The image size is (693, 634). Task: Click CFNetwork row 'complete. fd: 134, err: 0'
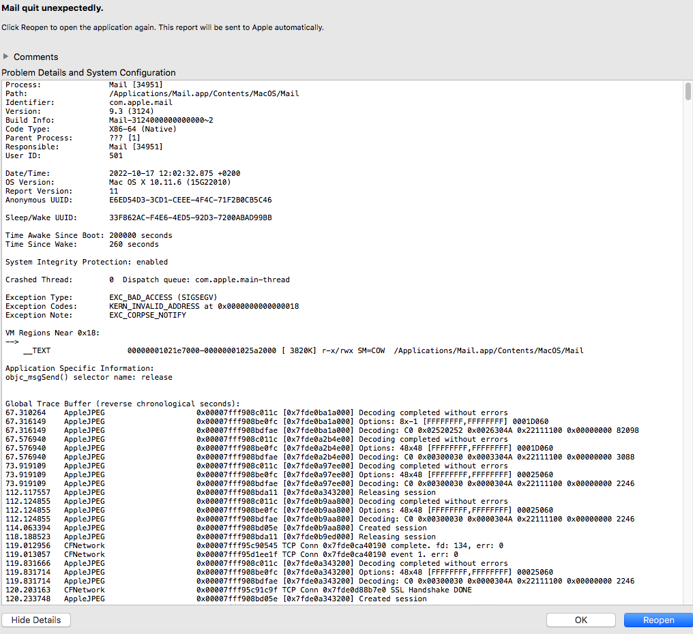pyautogui.click(x=254, y=545)
